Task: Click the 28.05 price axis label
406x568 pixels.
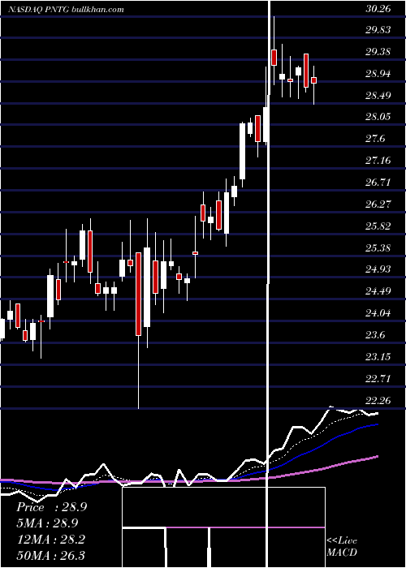Action: 378,117
